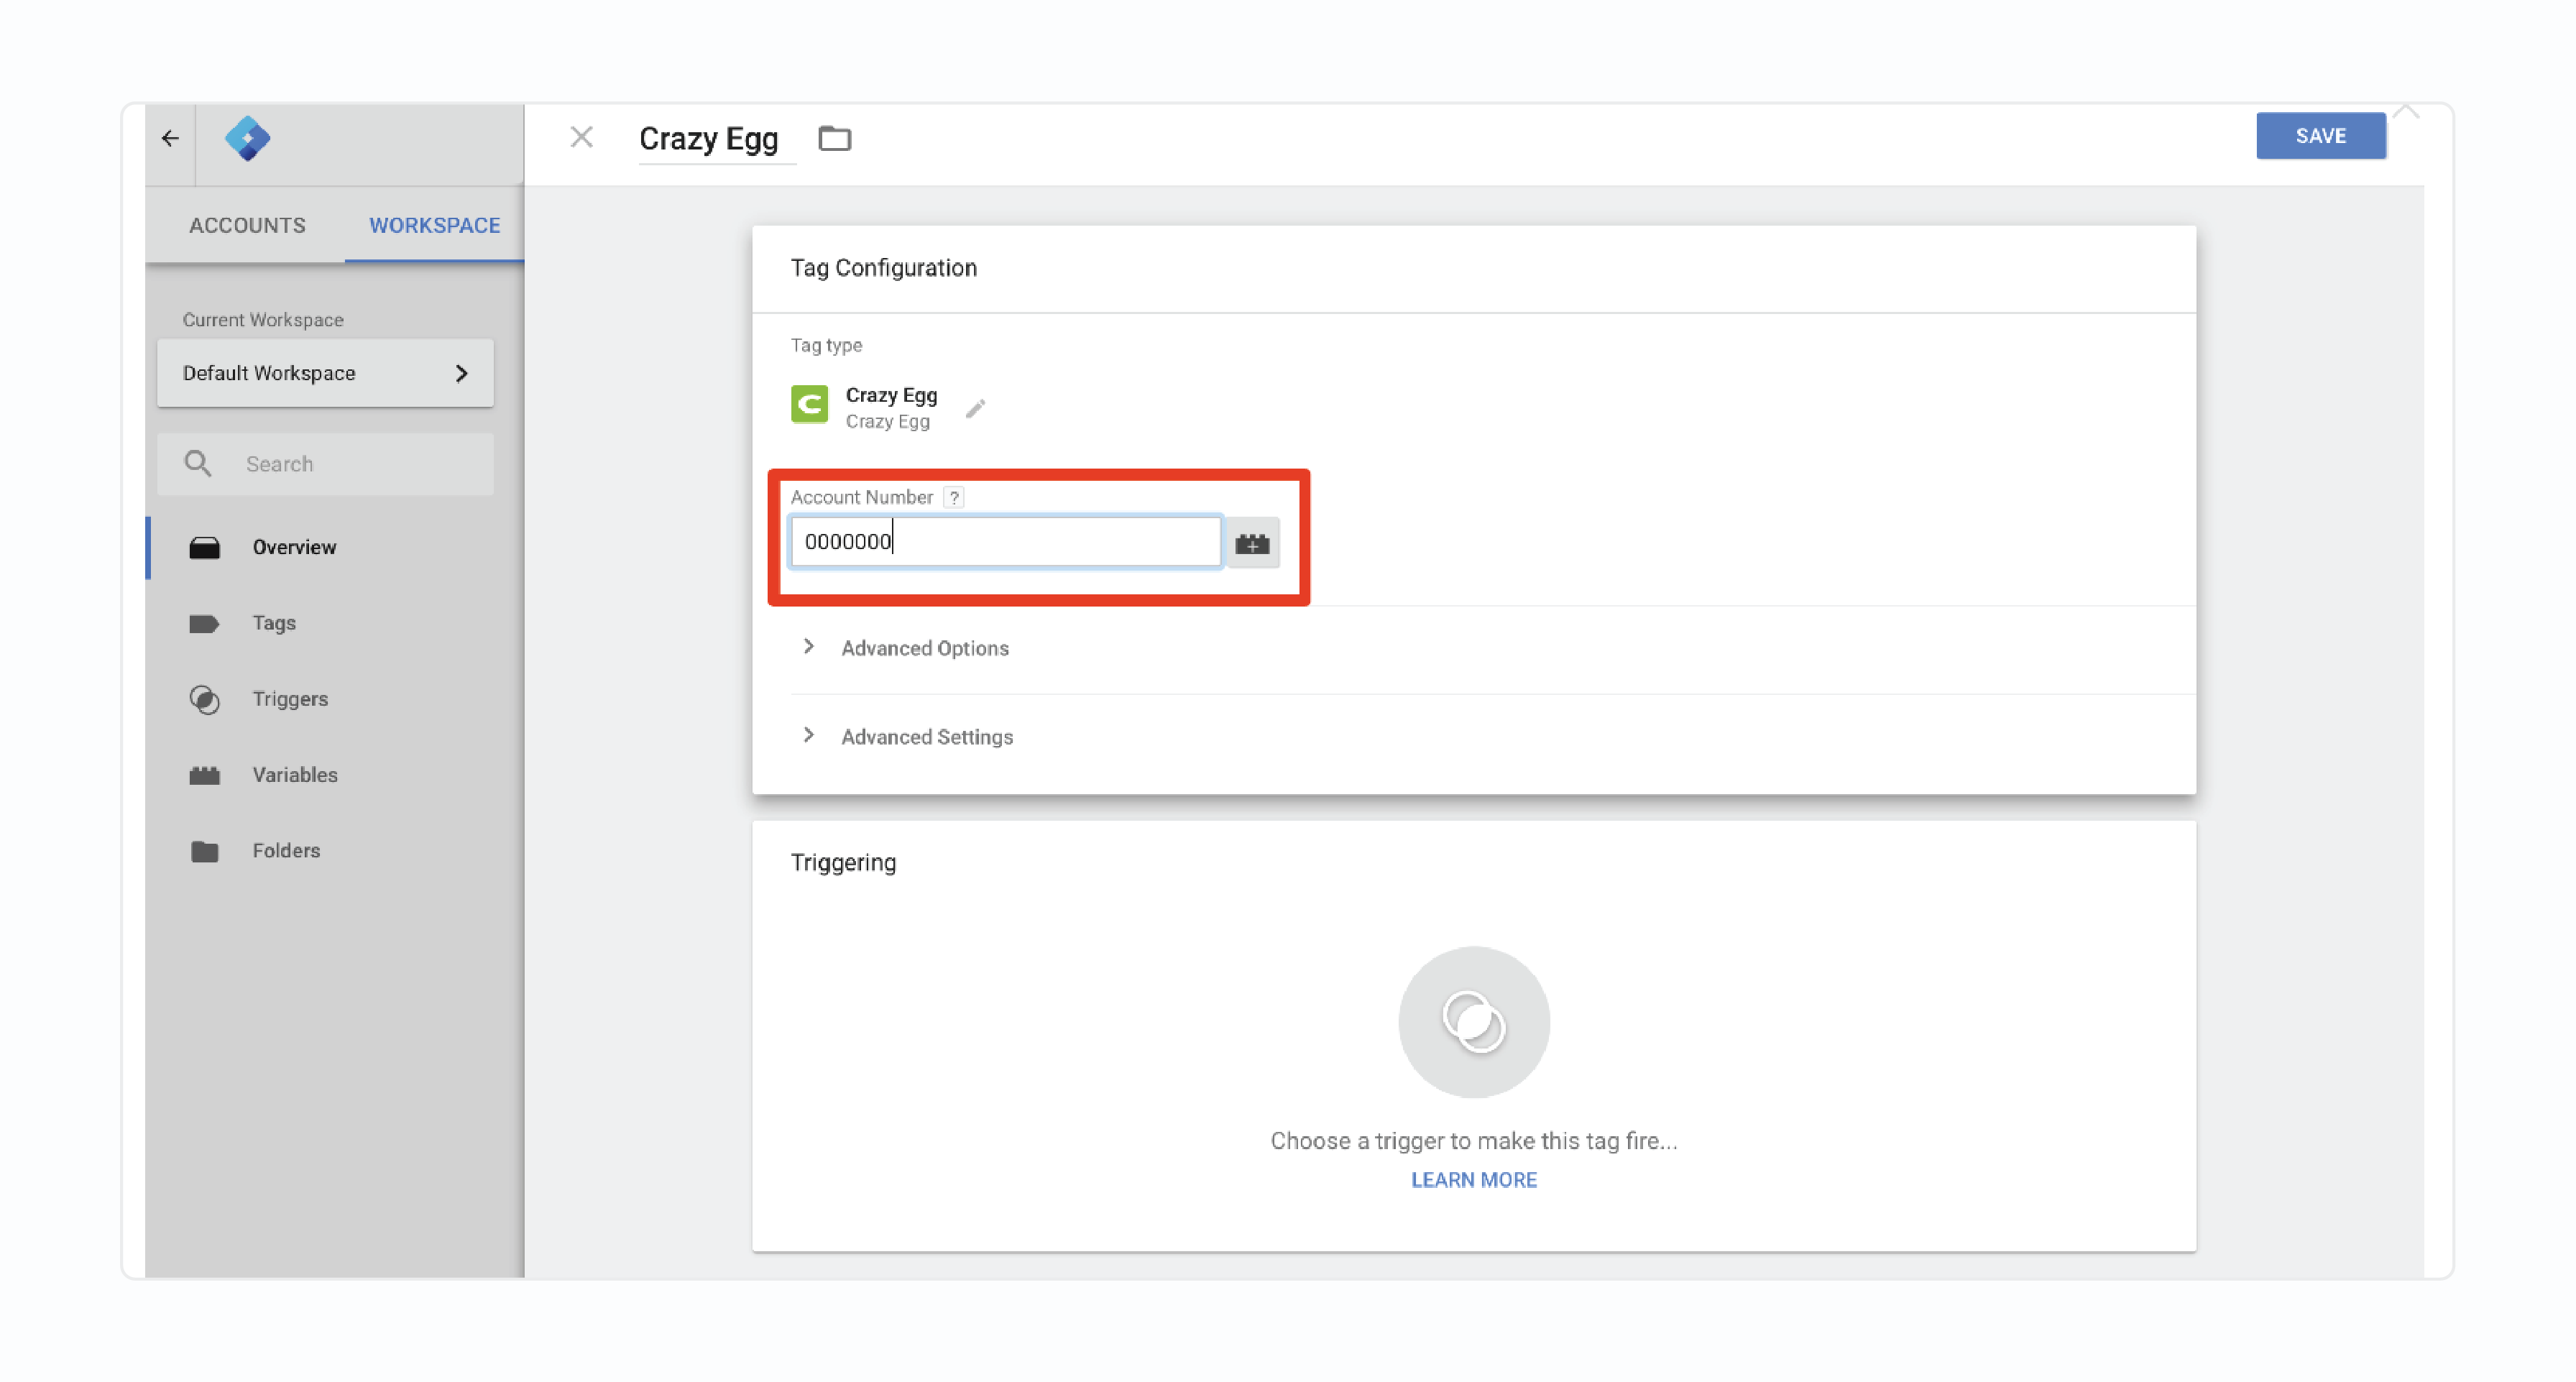The width and height of the screenshot is (2576, 1382).
Task: Click the 'Tag type' label
Action: pos(826,345)
